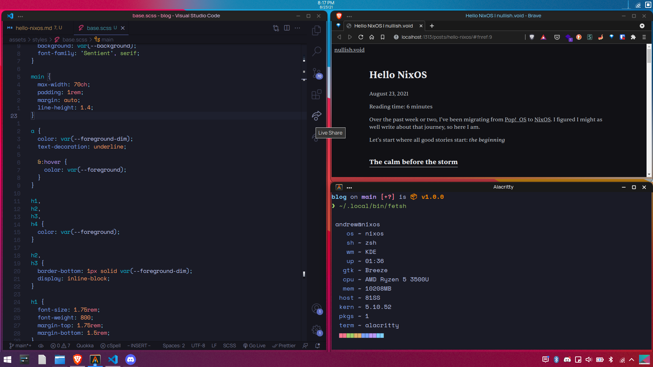This screenshot has height=367, width=653.
Task: Follow the NixOS link in the blog post
Action: pos(542,120)
